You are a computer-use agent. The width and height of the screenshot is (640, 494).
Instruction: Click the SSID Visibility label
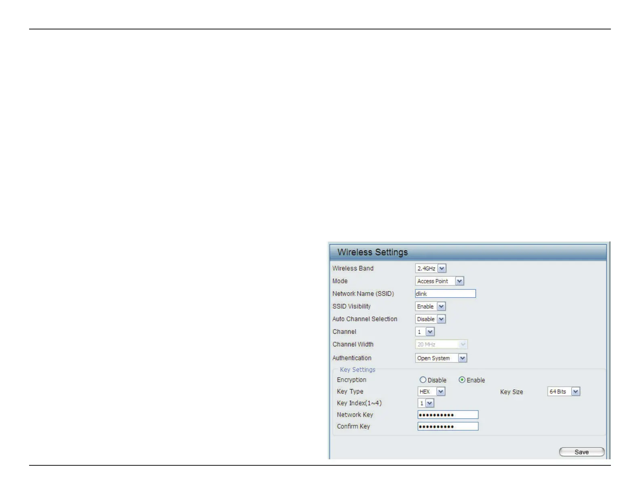352,306
